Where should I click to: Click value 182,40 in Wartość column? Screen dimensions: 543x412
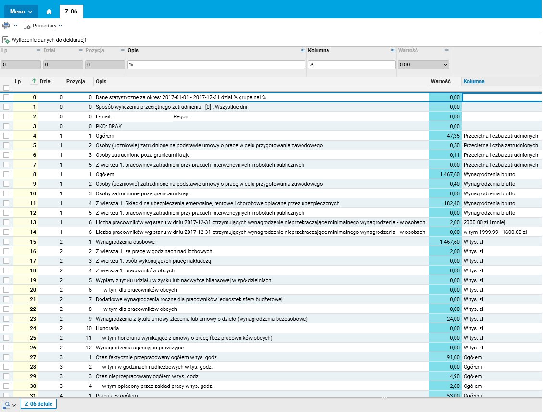click(452, 203)
